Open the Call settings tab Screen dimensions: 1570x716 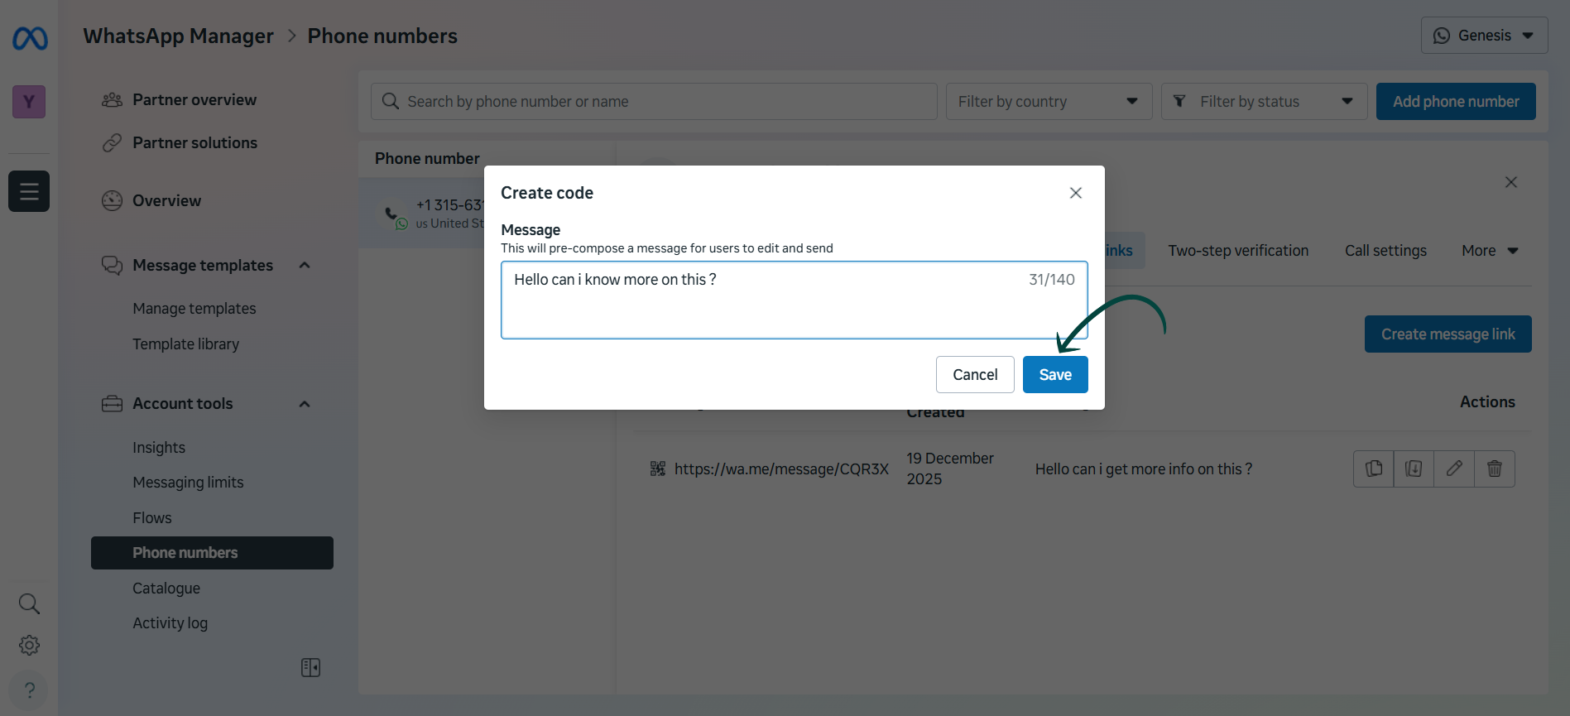tap(1385, 251)
